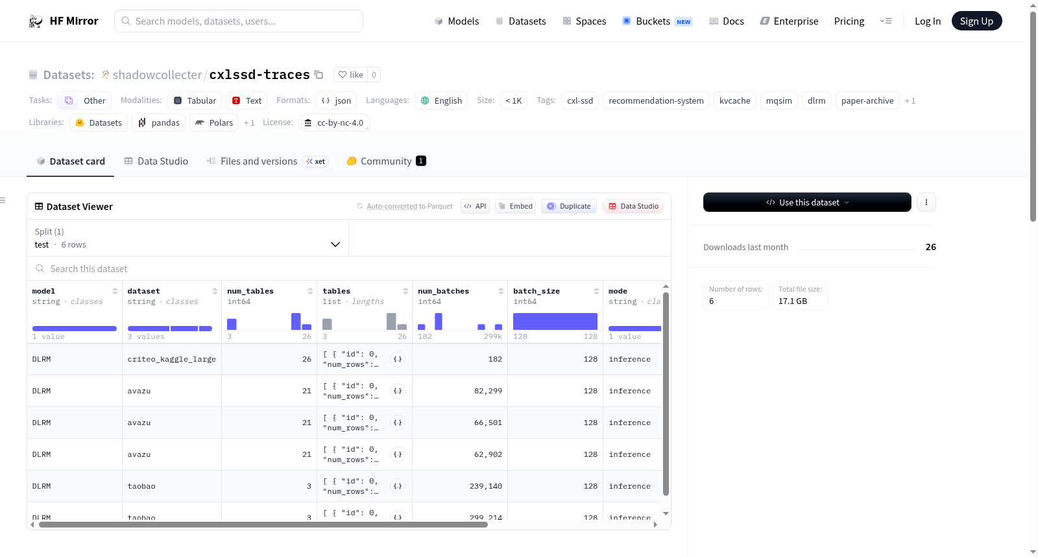Select the json format tag
The width and height of the screenshot is (1038, 558).
click(x=336, y=100)
